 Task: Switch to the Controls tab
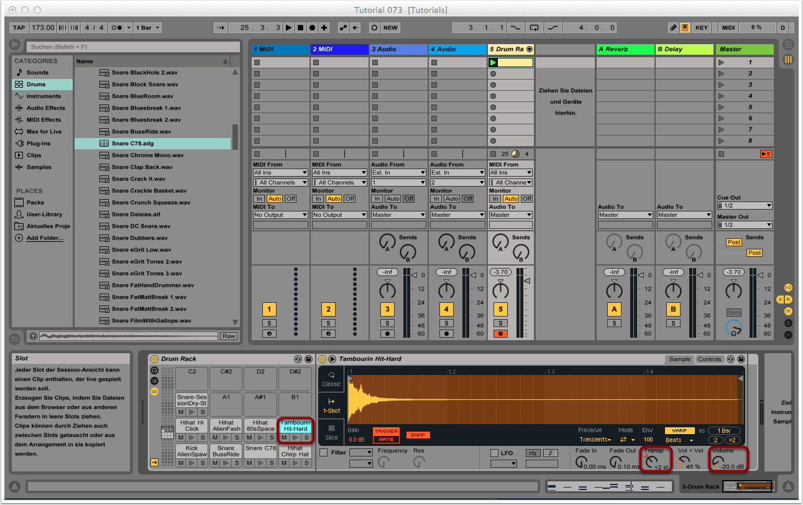(x=709, y=359)
